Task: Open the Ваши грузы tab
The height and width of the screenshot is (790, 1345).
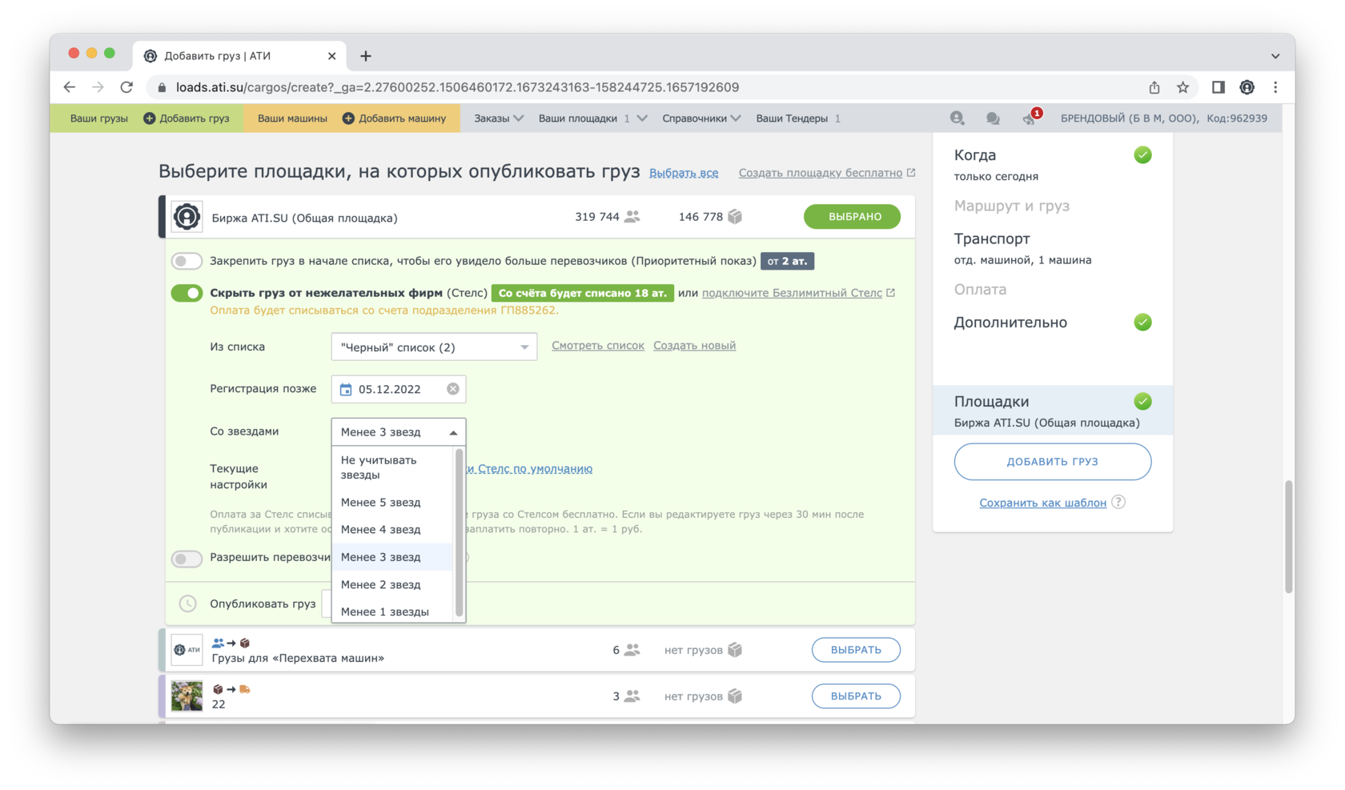Action: 98,118
